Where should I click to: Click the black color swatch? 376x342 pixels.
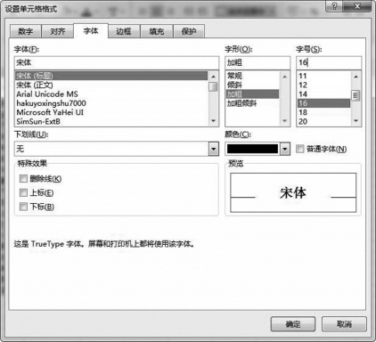coord(252,149)
